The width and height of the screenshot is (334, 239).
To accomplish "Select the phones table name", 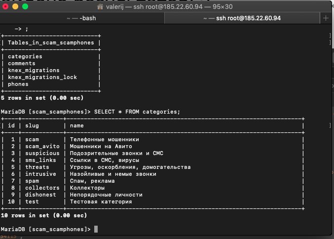I will click(x=18, y=84).
